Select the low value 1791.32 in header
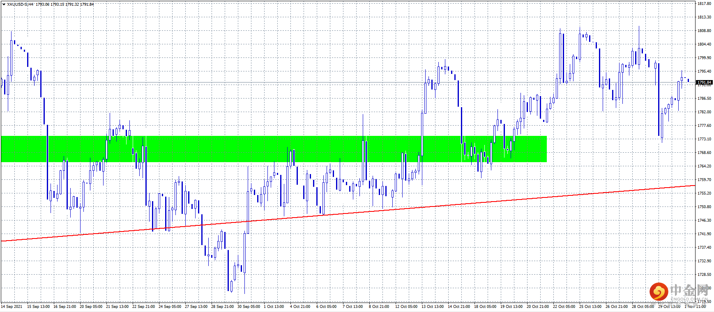The width and height of the screenshot is (714, 312). pos(72,4)
